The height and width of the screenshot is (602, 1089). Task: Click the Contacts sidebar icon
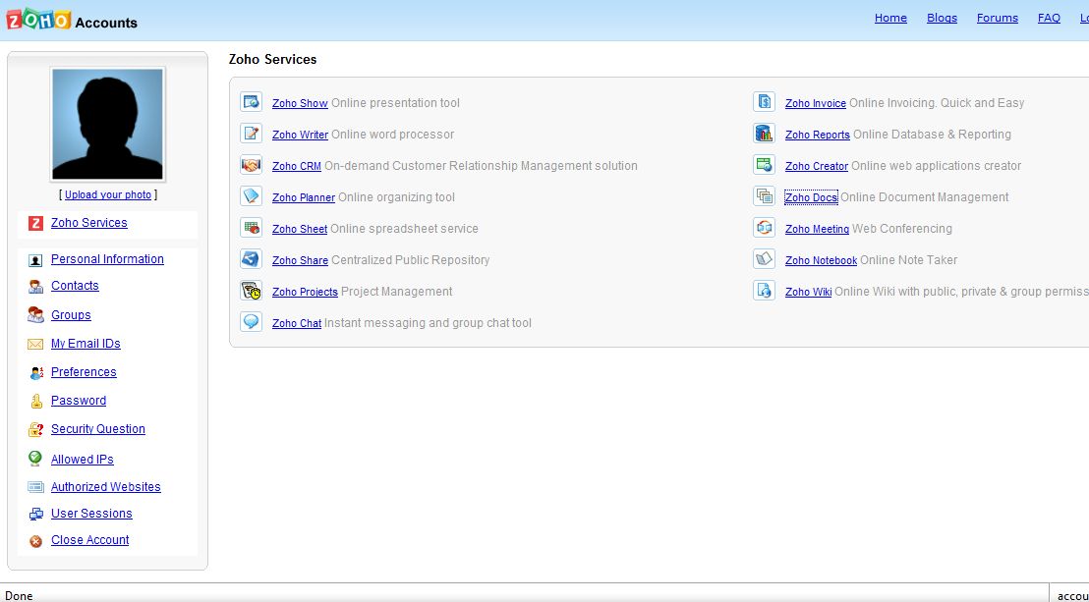pyautogui.click(x=35, y=286)
